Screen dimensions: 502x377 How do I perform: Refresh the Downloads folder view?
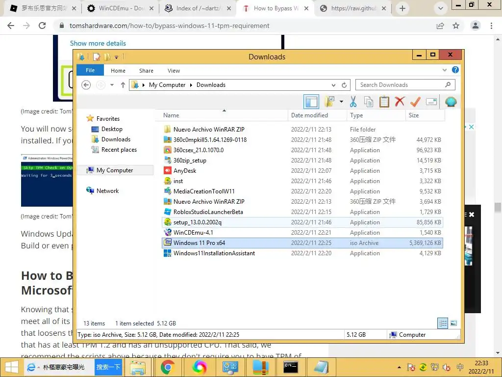tap(344, 85)
